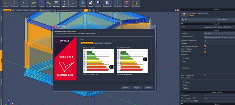Click the Indietro button
Screen dimensions: 235x105
tap(126, 88)
